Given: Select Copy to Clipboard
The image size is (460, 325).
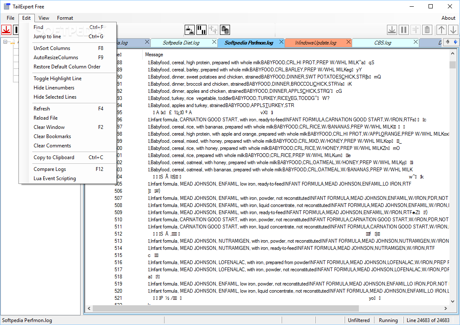Looking at the screenshot, I should tap(68, 157).
